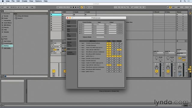
Task: Open the Takeover Mode dropdown
Action: (99, 37)
